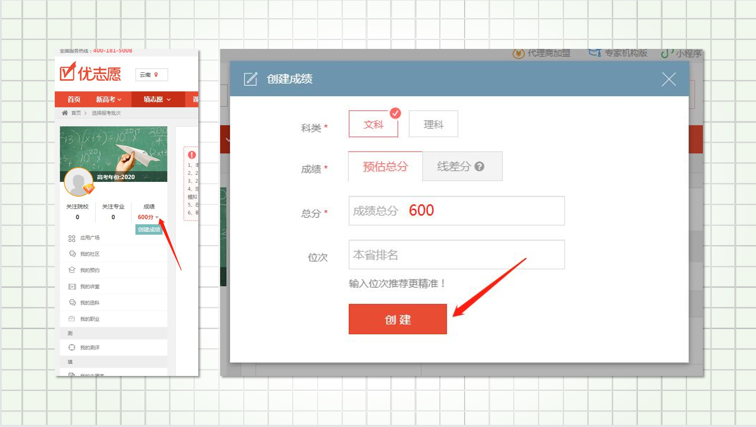The image size is (756, 427).
Task: Click the 本省排名 ranking input field
Action: pos(456,255)
